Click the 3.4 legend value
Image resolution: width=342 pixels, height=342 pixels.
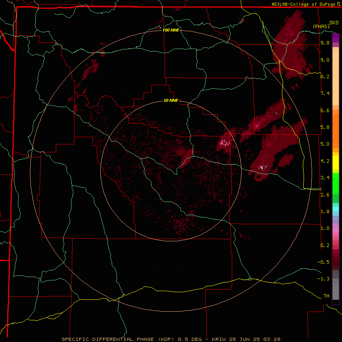tap(325, 178)
